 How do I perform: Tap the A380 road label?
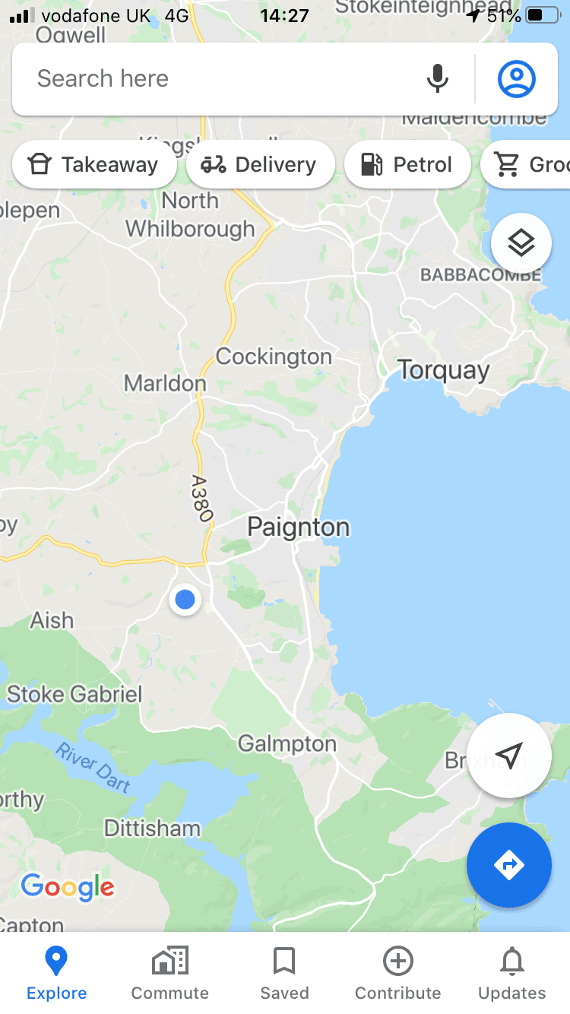[201, 499]
